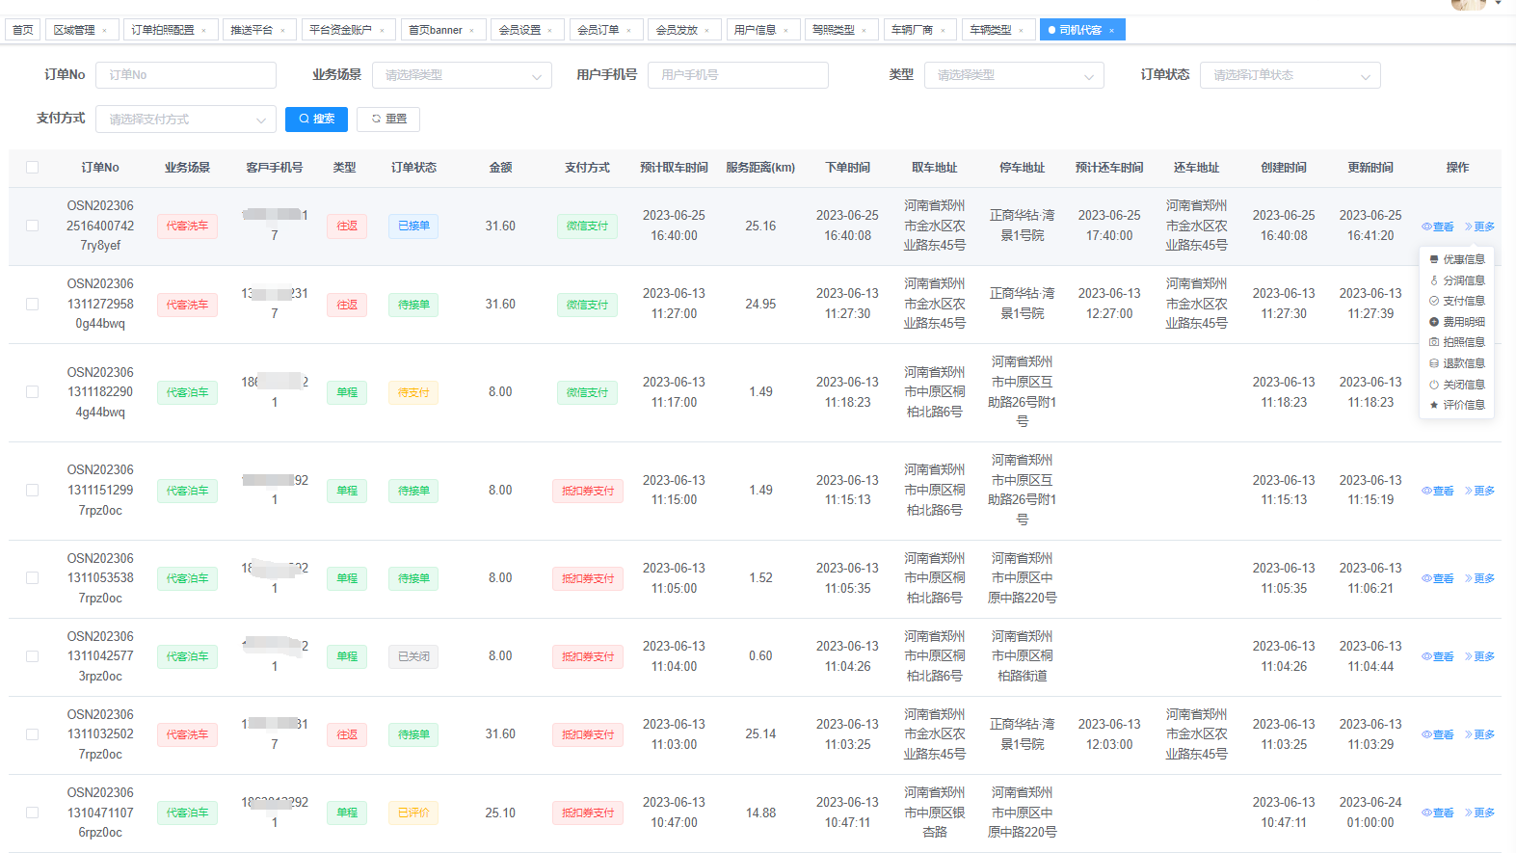1516x853 pixels.
Task: Select checkbox for order ending 0g44bwq
Action: tap(32, 305)
